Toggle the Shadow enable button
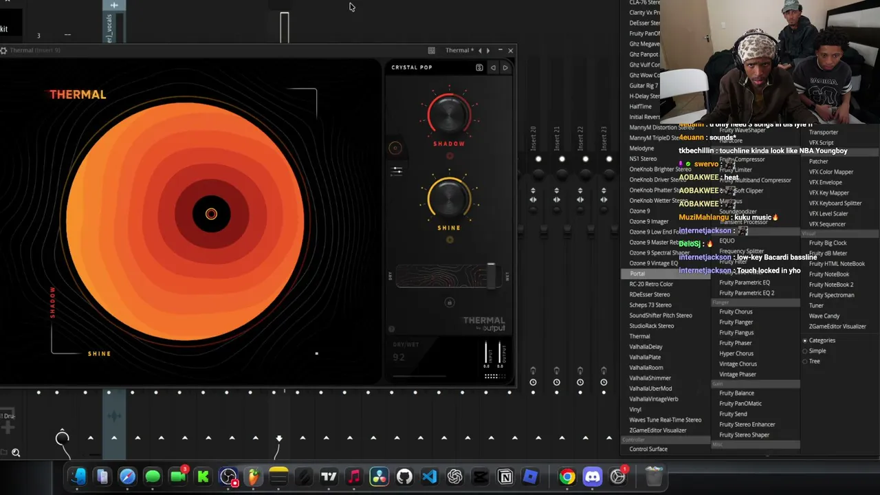The image size is (880, 495). coord(450,156)
